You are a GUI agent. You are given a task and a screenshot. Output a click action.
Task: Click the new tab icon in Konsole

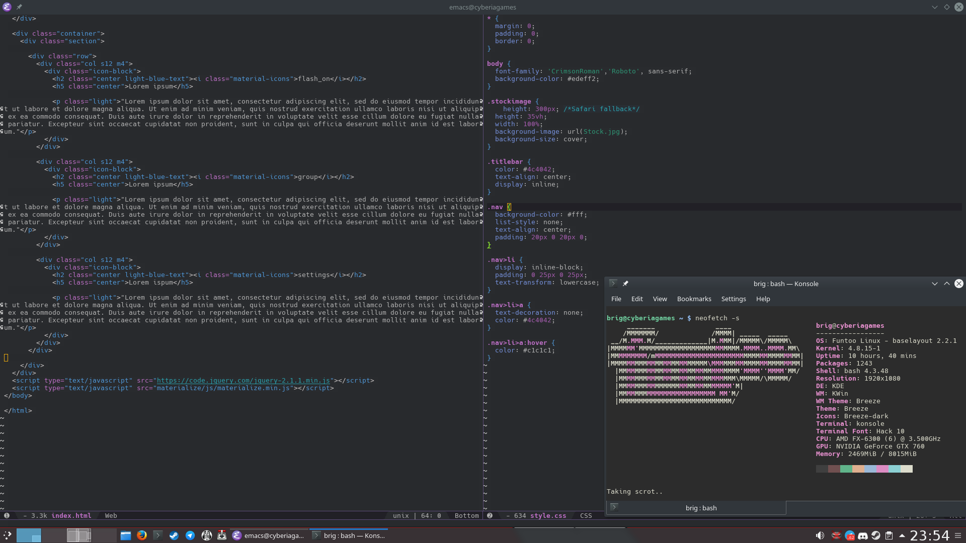[x=614, y=507]
